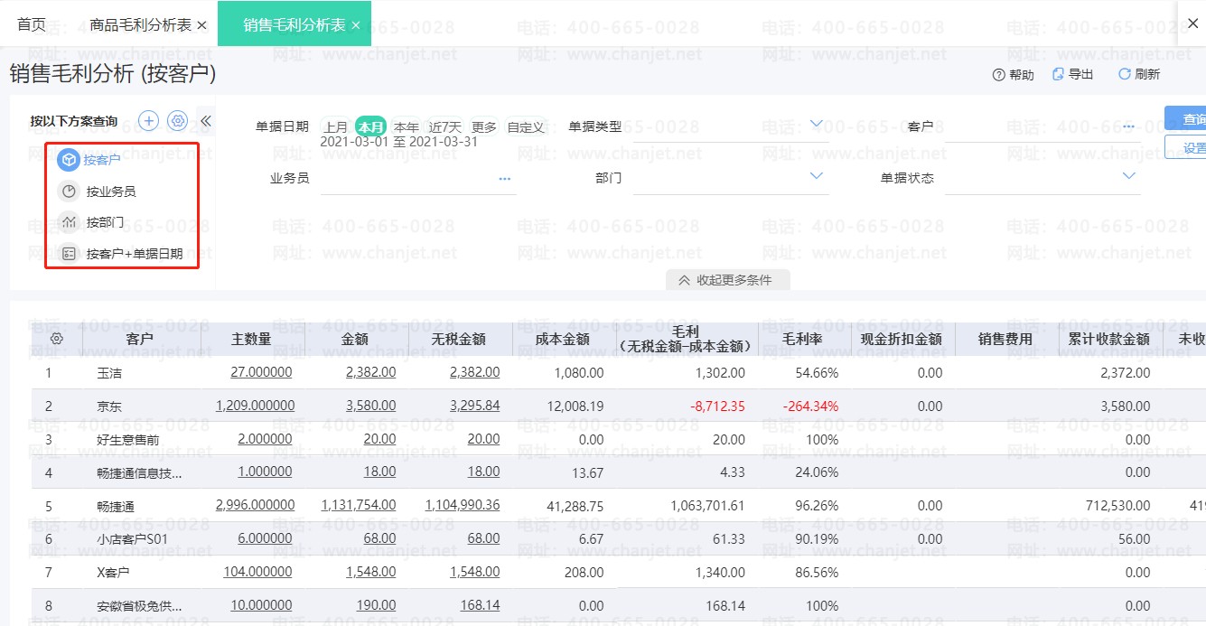Screen dimensions: 1206x626
Task: Expand the 部门 dropdown
Action: click(817, 175)
